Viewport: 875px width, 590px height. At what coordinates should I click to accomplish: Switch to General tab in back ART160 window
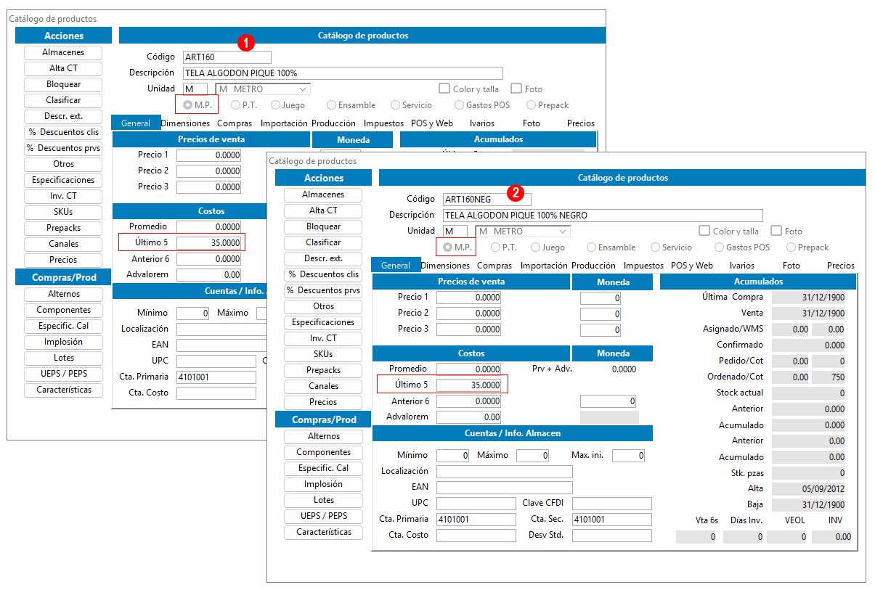[x=136, y=123]
